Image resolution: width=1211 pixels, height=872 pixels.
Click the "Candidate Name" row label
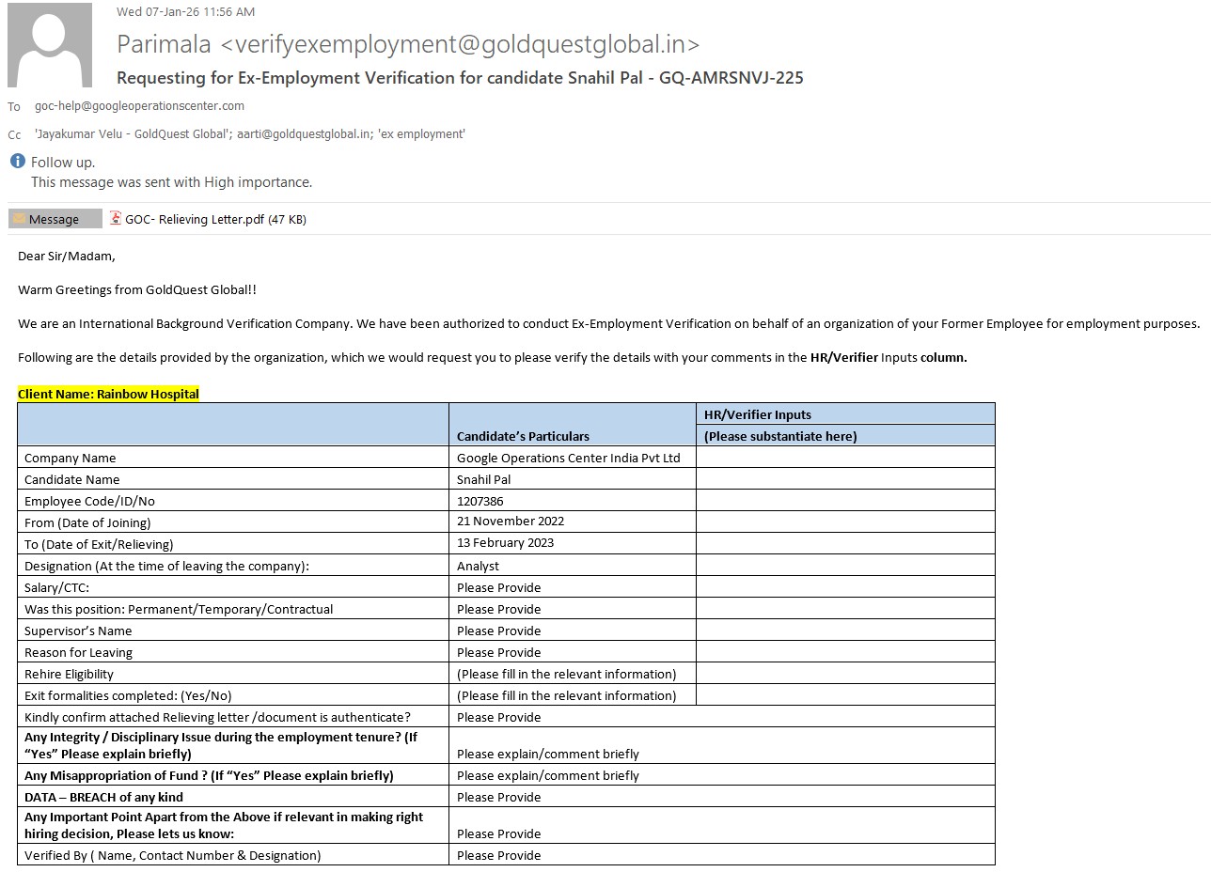tap(72, 480)
